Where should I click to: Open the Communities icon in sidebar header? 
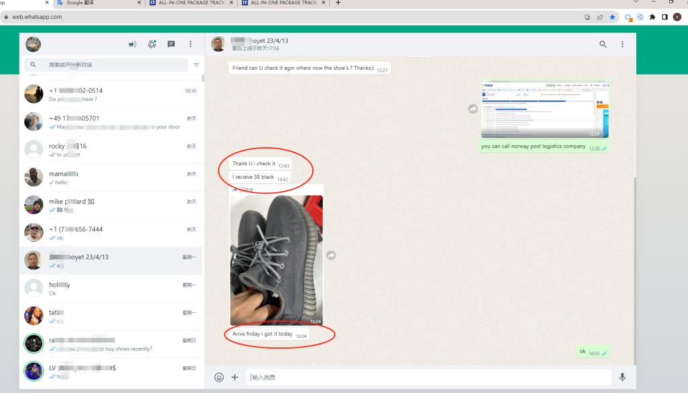pos(133,44)
